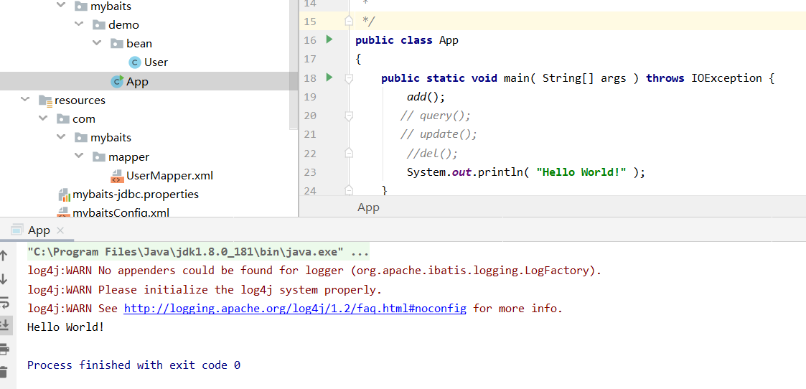Place cursor on the // query(); comment
The height and width of the screenshot is (389, 806).
pyautogui.click(x=436, y=116)
